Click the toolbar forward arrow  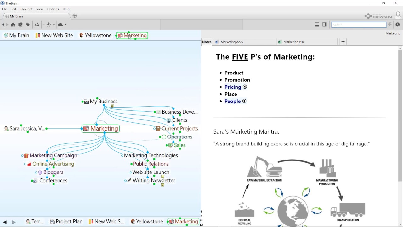pyautogui.click(x=7, y=25)
